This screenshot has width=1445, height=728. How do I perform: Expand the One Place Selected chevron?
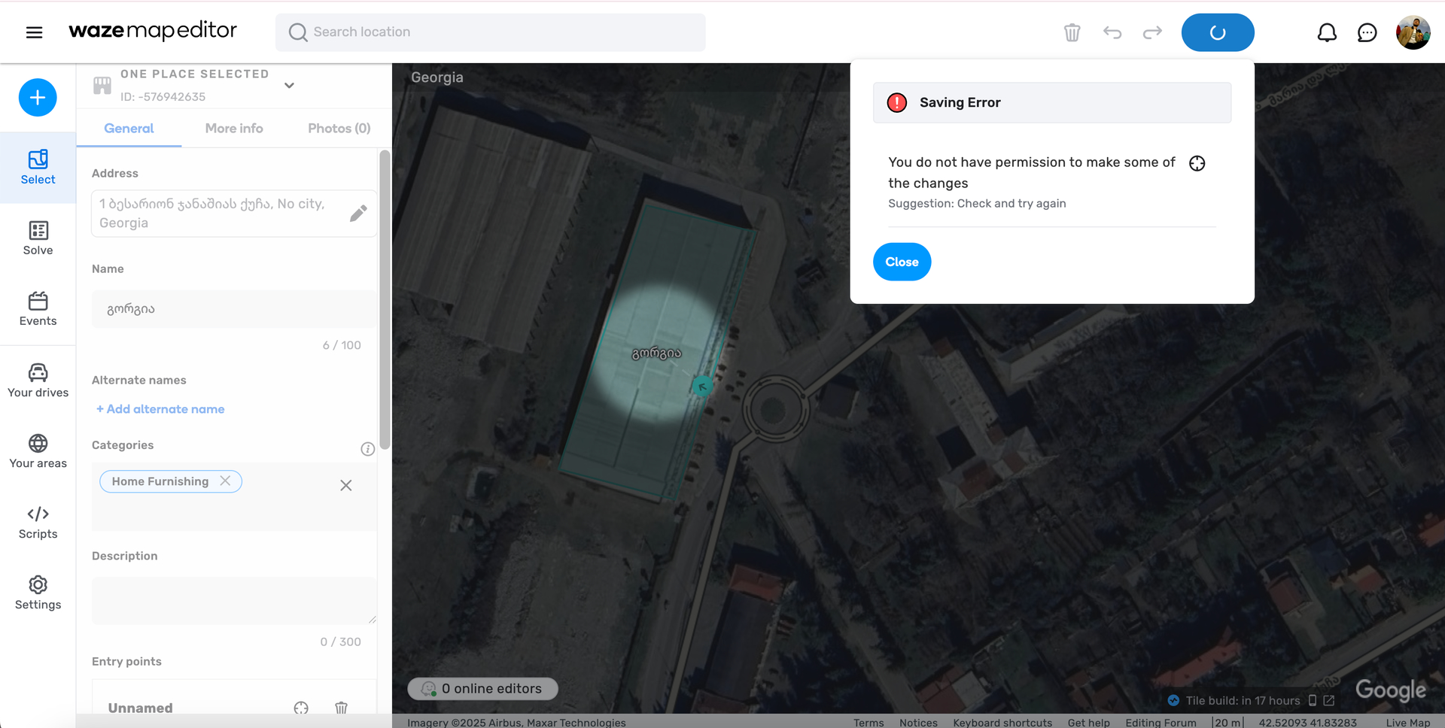(289, 86)
